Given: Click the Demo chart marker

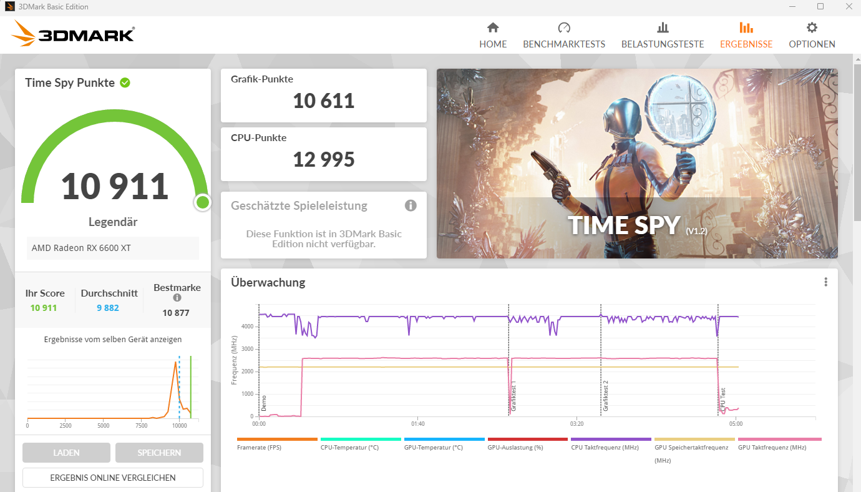Looking at the screenshot, I should tap(263, 403).
